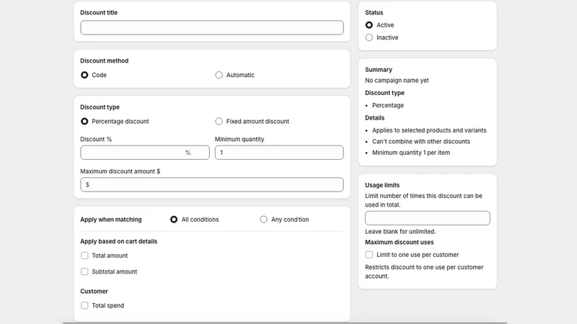The width and height of the screenshot is (577, 324).
Task: Click 'Can't combine with other discounts' text
Action: [x=421, y=141]
